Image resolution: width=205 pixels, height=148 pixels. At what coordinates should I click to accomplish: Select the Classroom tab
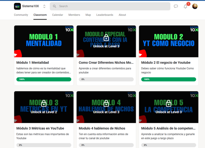pos(40,15)
